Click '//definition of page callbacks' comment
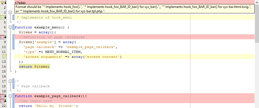This screenshot has height=108, width=259. coord(52,37)
